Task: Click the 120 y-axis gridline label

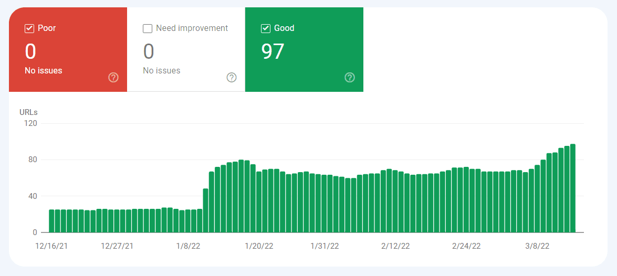Action: point(31,123)
